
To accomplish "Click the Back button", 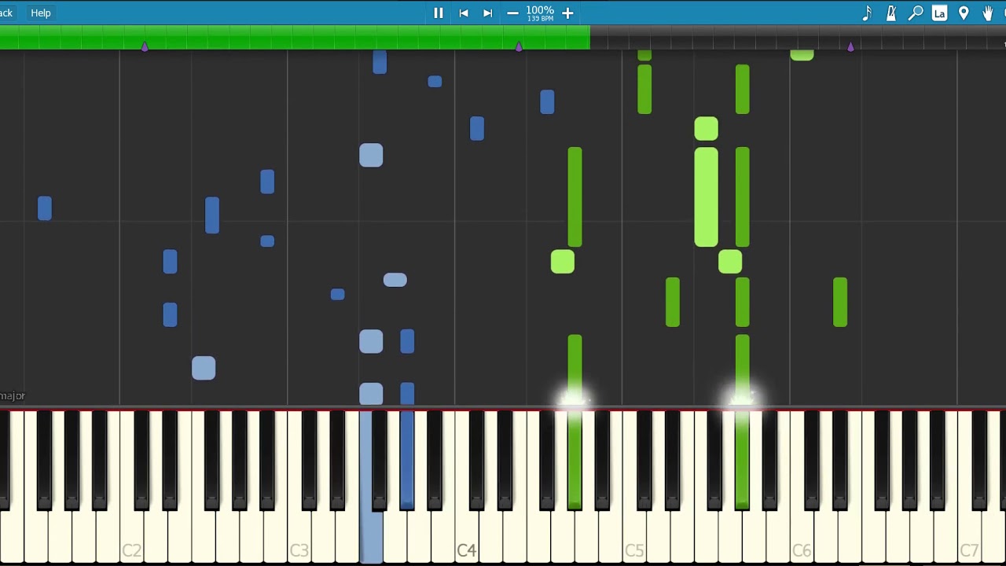I will 6,13.
